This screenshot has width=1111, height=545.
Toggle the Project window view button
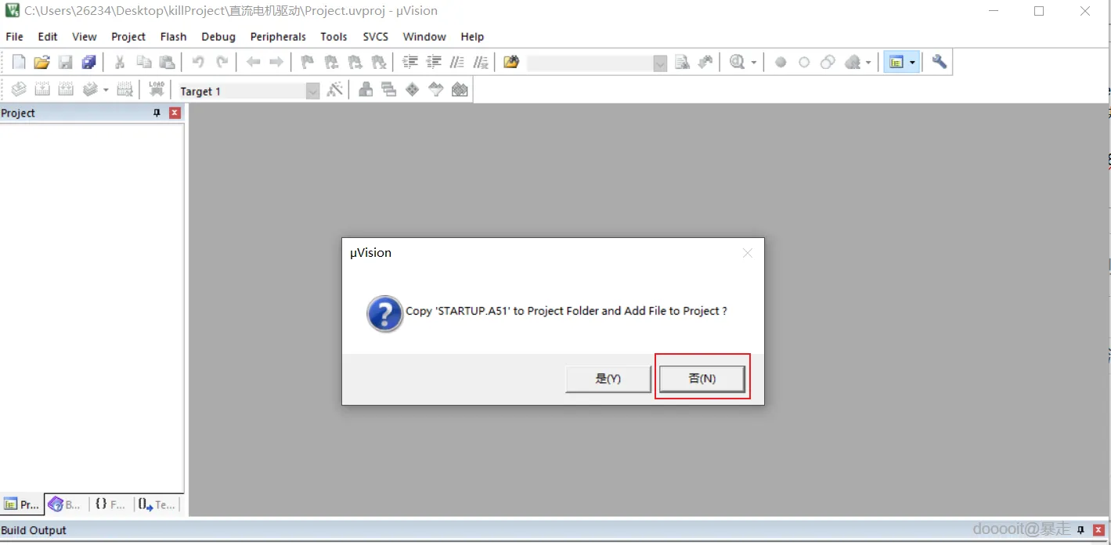point(896,63)
